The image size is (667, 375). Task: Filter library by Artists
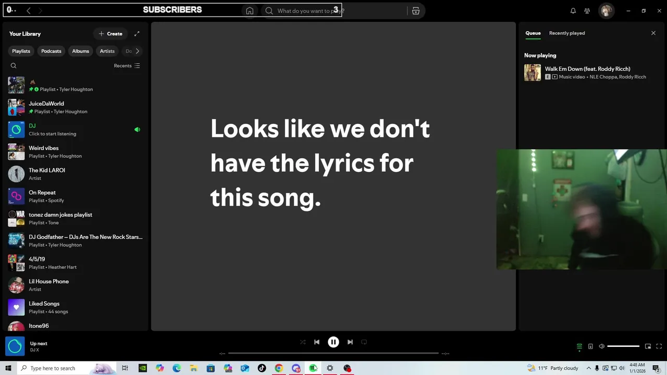107,51
